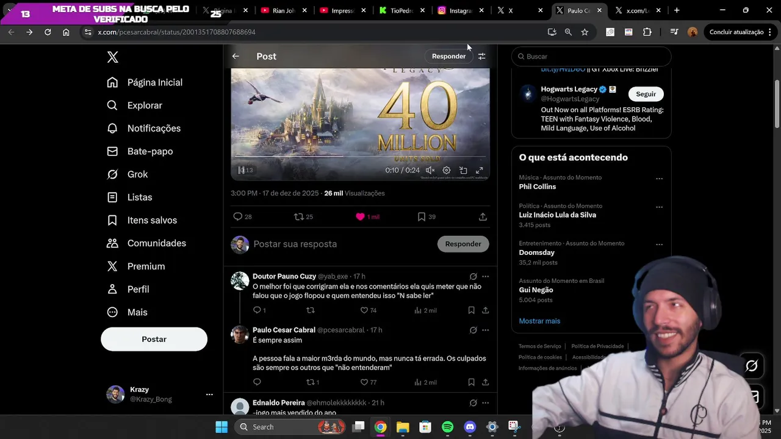Open Listas in the sidebar
The image size is (781, 439).
coord(129,197)
